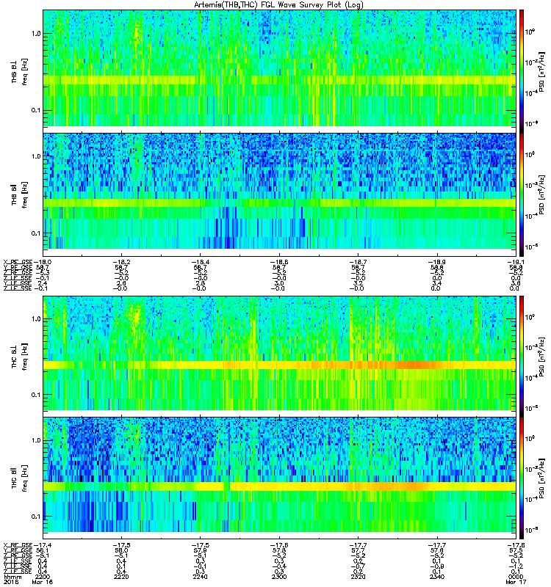
Task: Click the 'Mar 17' date label
Action: 516,582
